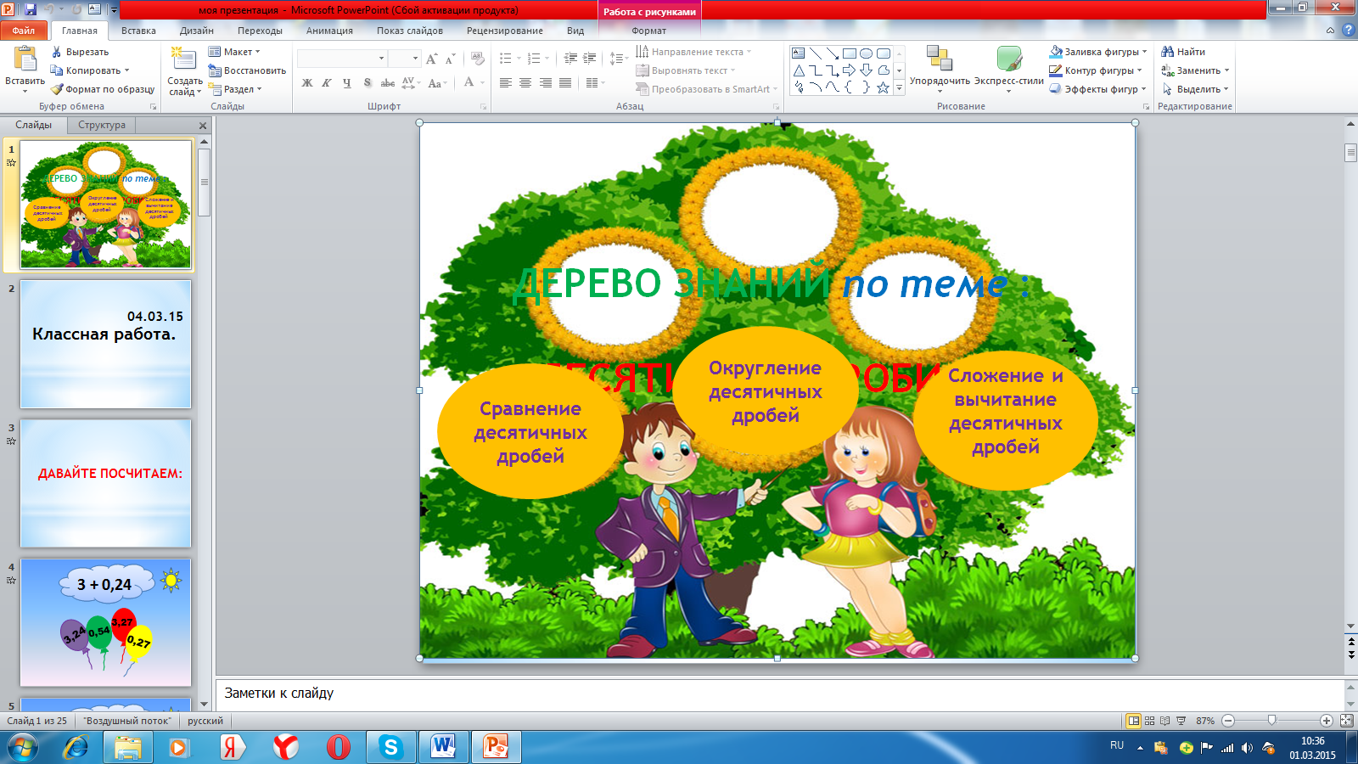Save the presentation from the Quick Access Toolbar
Viewport: 1358px width, 764px height.
[31, 10]
